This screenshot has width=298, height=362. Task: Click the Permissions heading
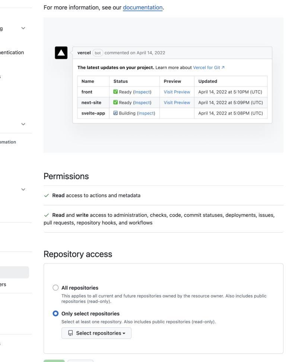tap(66, 177)
